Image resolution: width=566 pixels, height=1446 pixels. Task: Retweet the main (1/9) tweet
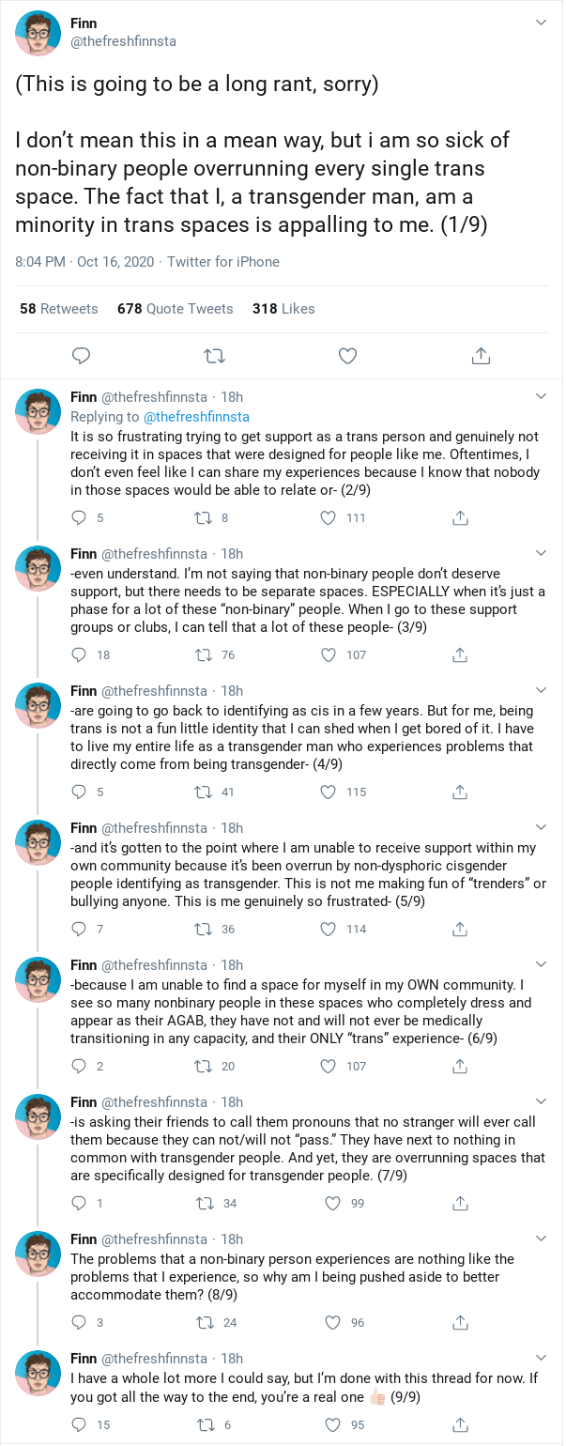214,356
